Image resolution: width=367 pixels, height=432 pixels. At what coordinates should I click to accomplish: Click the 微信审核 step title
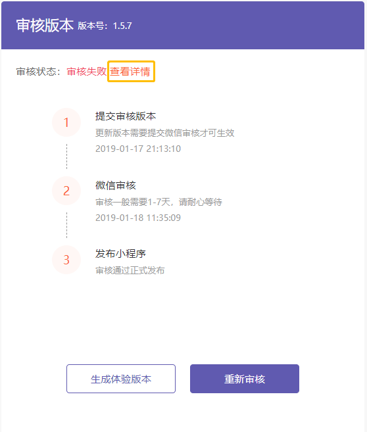click(x=116, y=185)
